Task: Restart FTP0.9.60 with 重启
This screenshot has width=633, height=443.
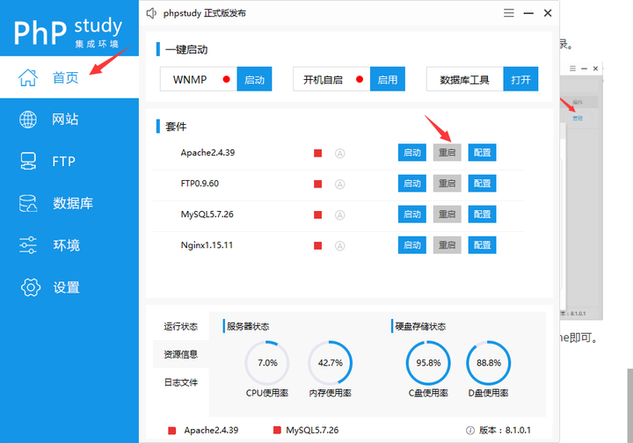Action: pyautogui.click(x=447, y=184)
